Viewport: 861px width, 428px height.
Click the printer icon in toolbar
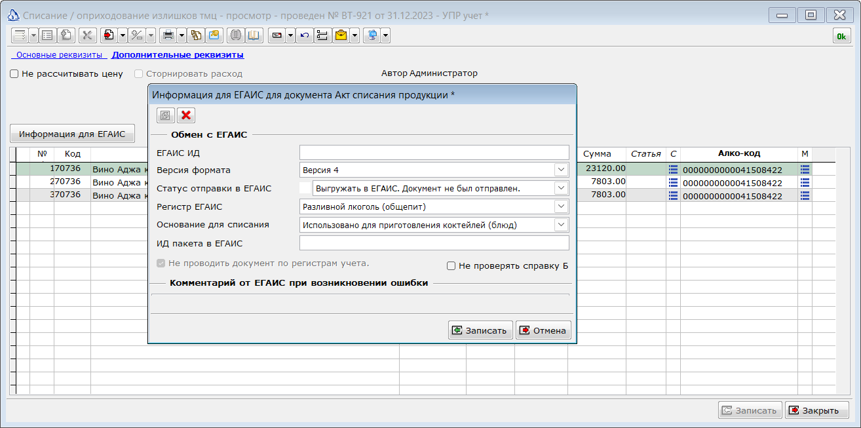[x=168, y=35]
